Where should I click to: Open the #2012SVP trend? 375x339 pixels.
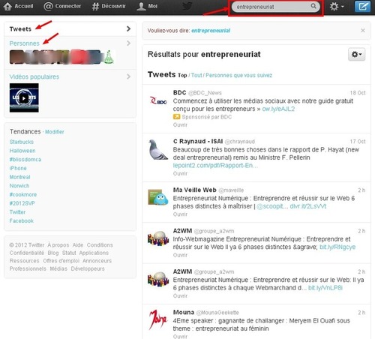22,203
